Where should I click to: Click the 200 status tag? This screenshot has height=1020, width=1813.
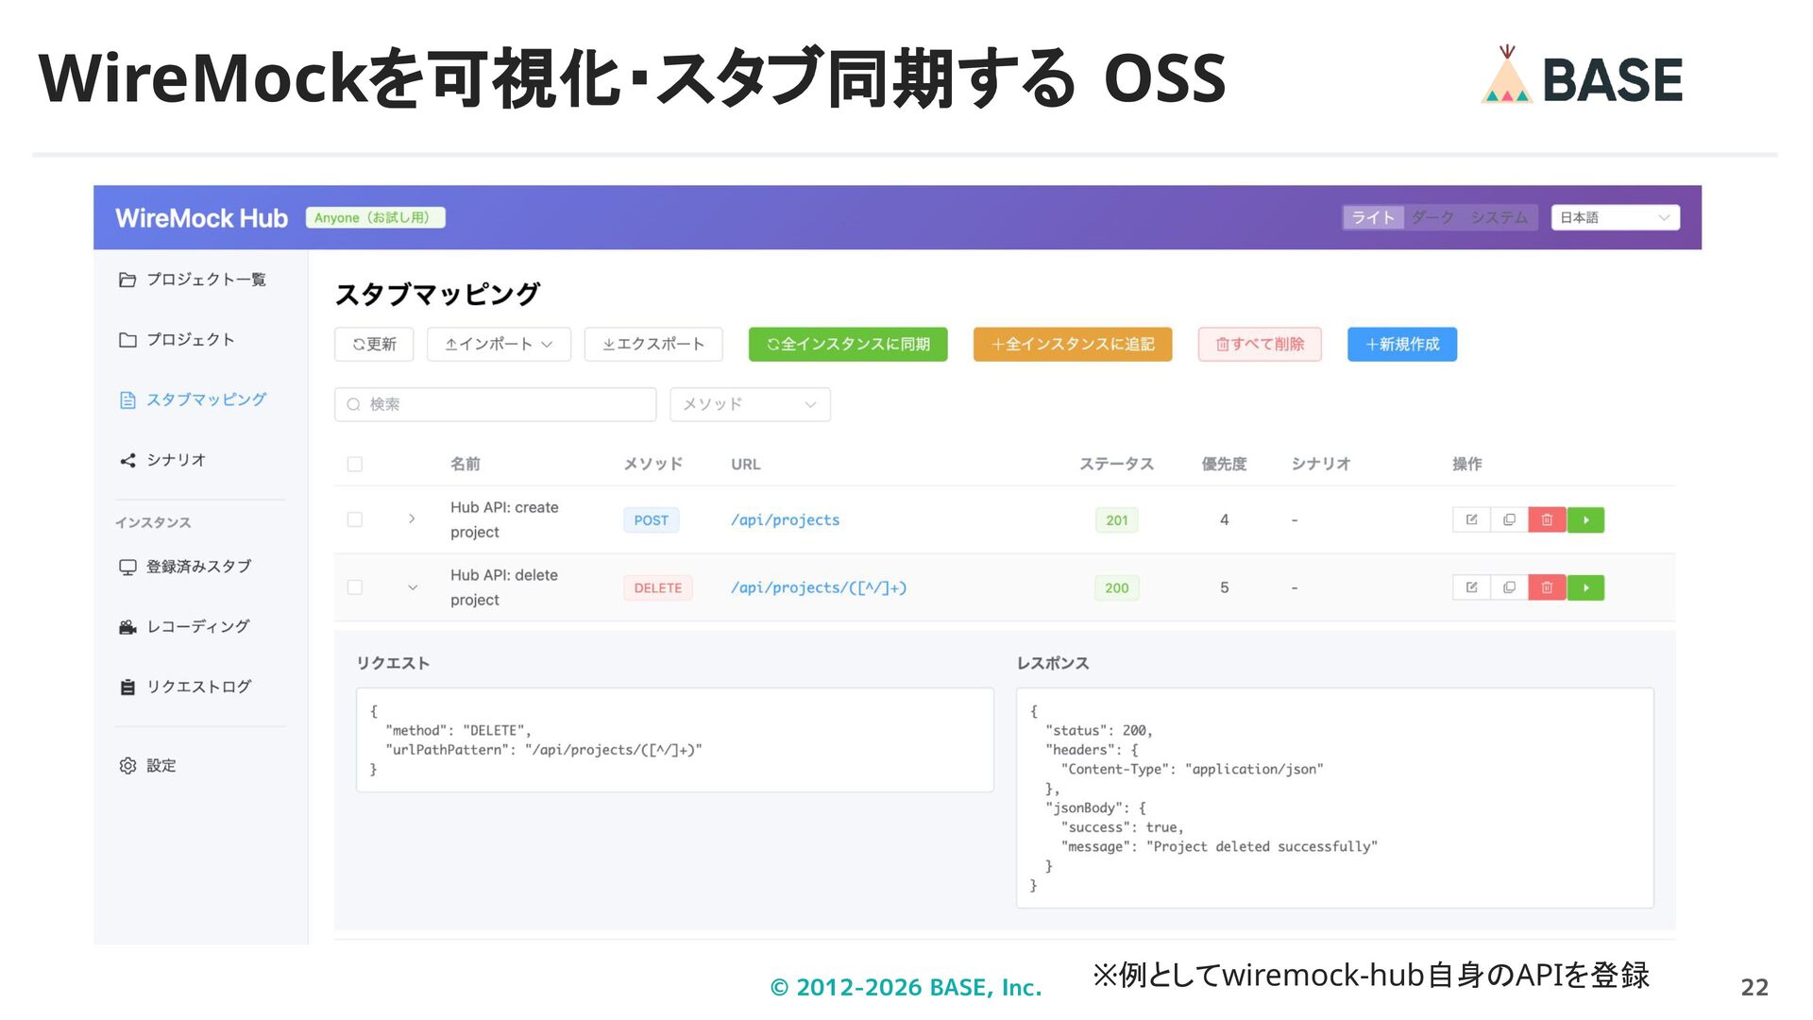pyautogui.click(x=1117, y=588)
